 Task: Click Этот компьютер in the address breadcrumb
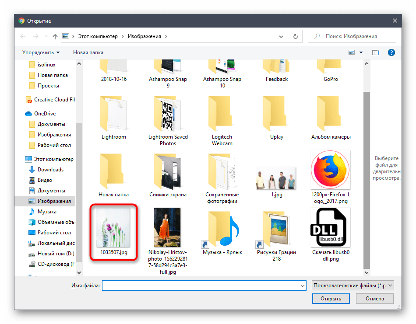pyautogui.click(x=98, y=36)
